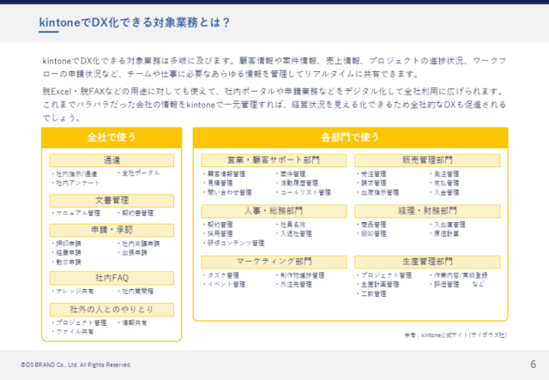Click the '入退社管理' item
549x380 pixels.
[296, 233]
